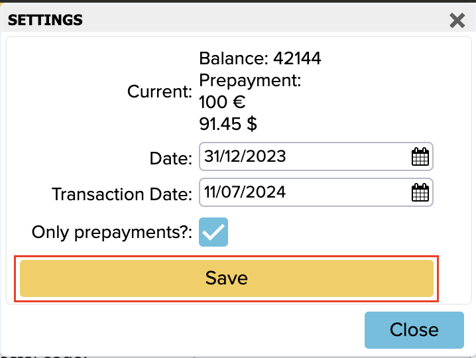Click the blue Close button
The height and width of the screenshot is (358, 476).
[414, 329]
